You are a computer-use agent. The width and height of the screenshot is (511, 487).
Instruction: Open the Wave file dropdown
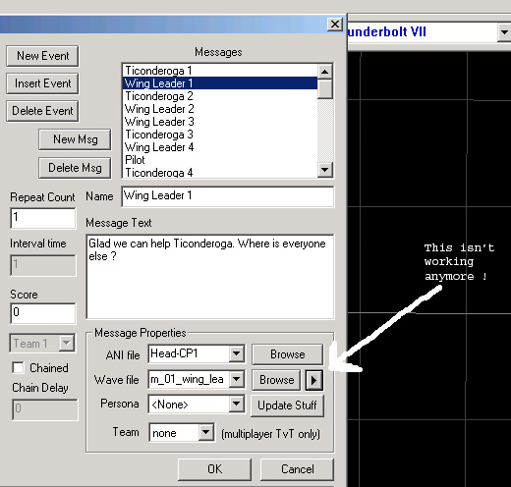click(x=236, y=380)
